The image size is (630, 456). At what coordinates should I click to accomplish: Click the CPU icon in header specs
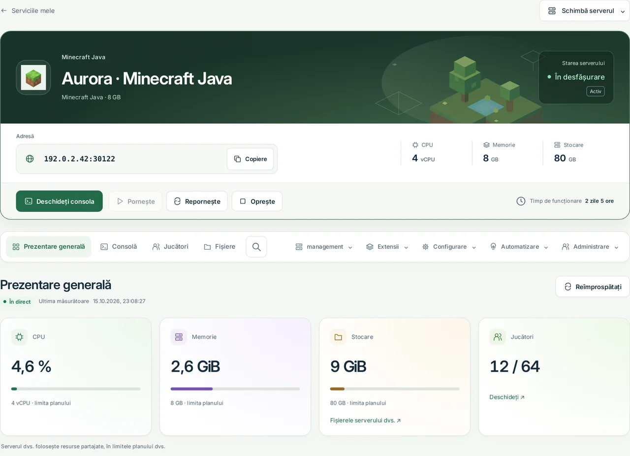(415, 145)
